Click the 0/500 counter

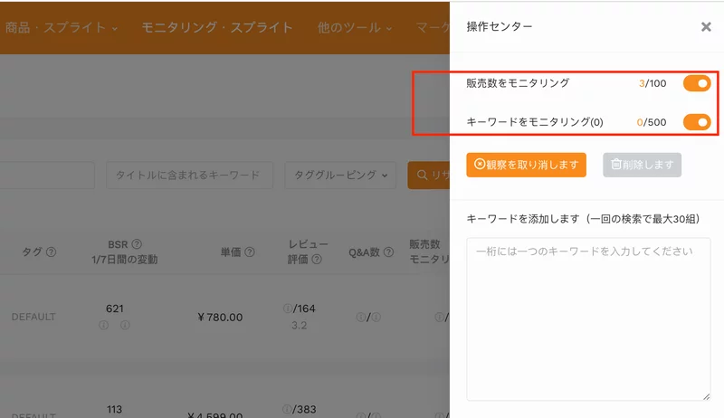tap(652, 122)
